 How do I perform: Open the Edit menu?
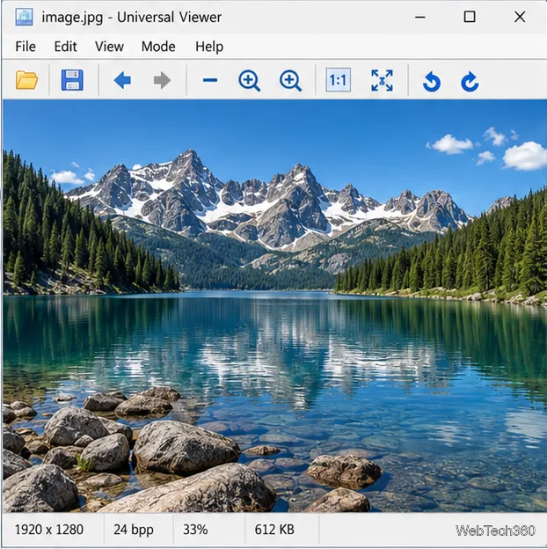(65, 47)
